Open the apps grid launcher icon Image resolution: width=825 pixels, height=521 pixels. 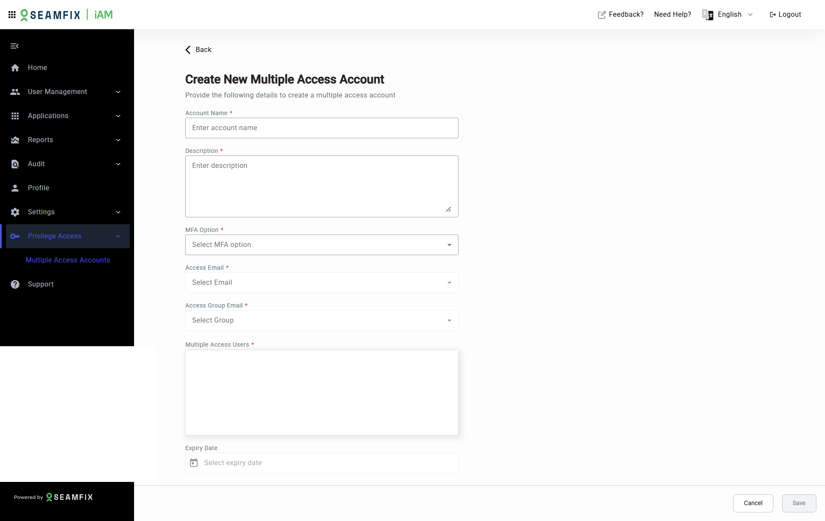coord(12,15)
